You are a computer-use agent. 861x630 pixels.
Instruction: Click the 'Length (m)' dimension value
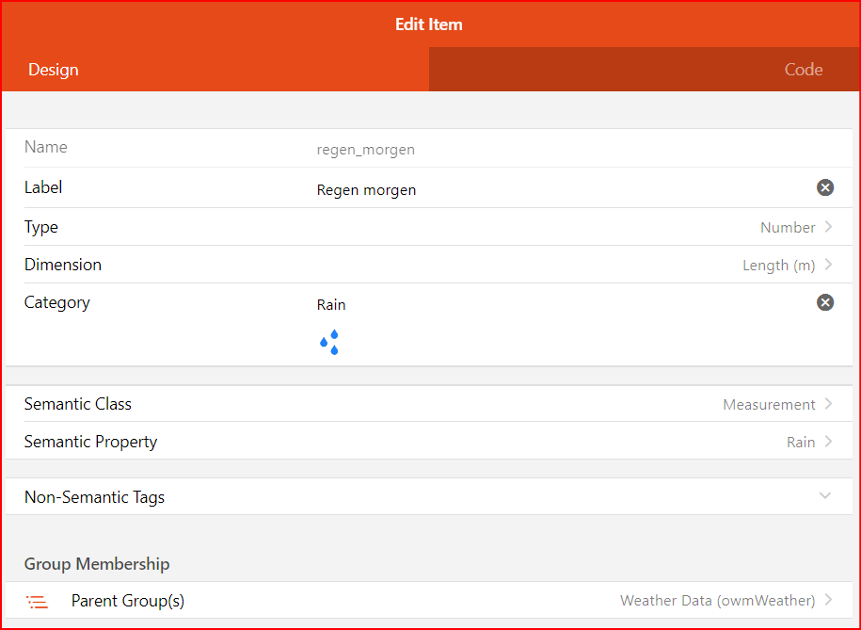778,266
